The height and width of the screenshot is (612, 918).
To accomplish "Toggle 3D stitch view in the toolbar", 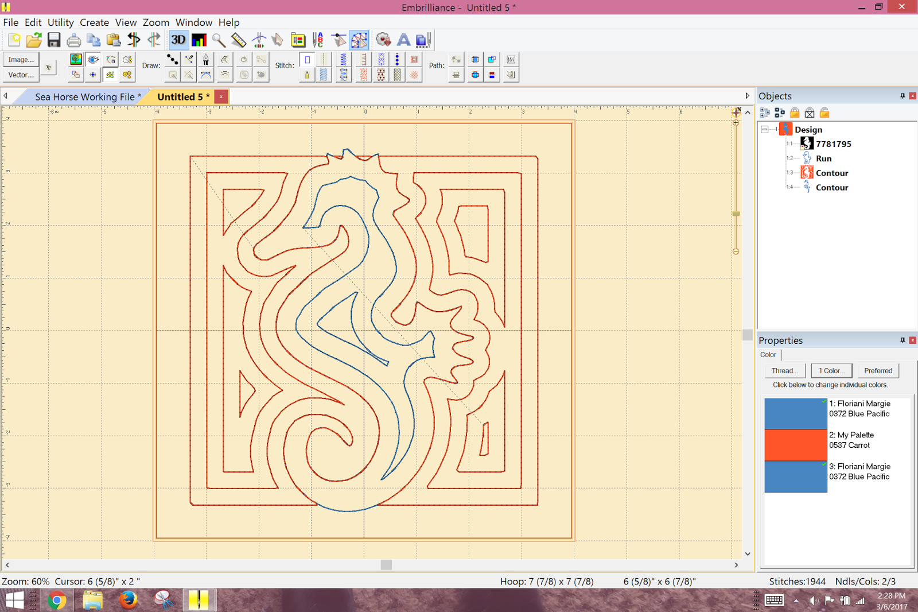I will click(x=178, y=40).
